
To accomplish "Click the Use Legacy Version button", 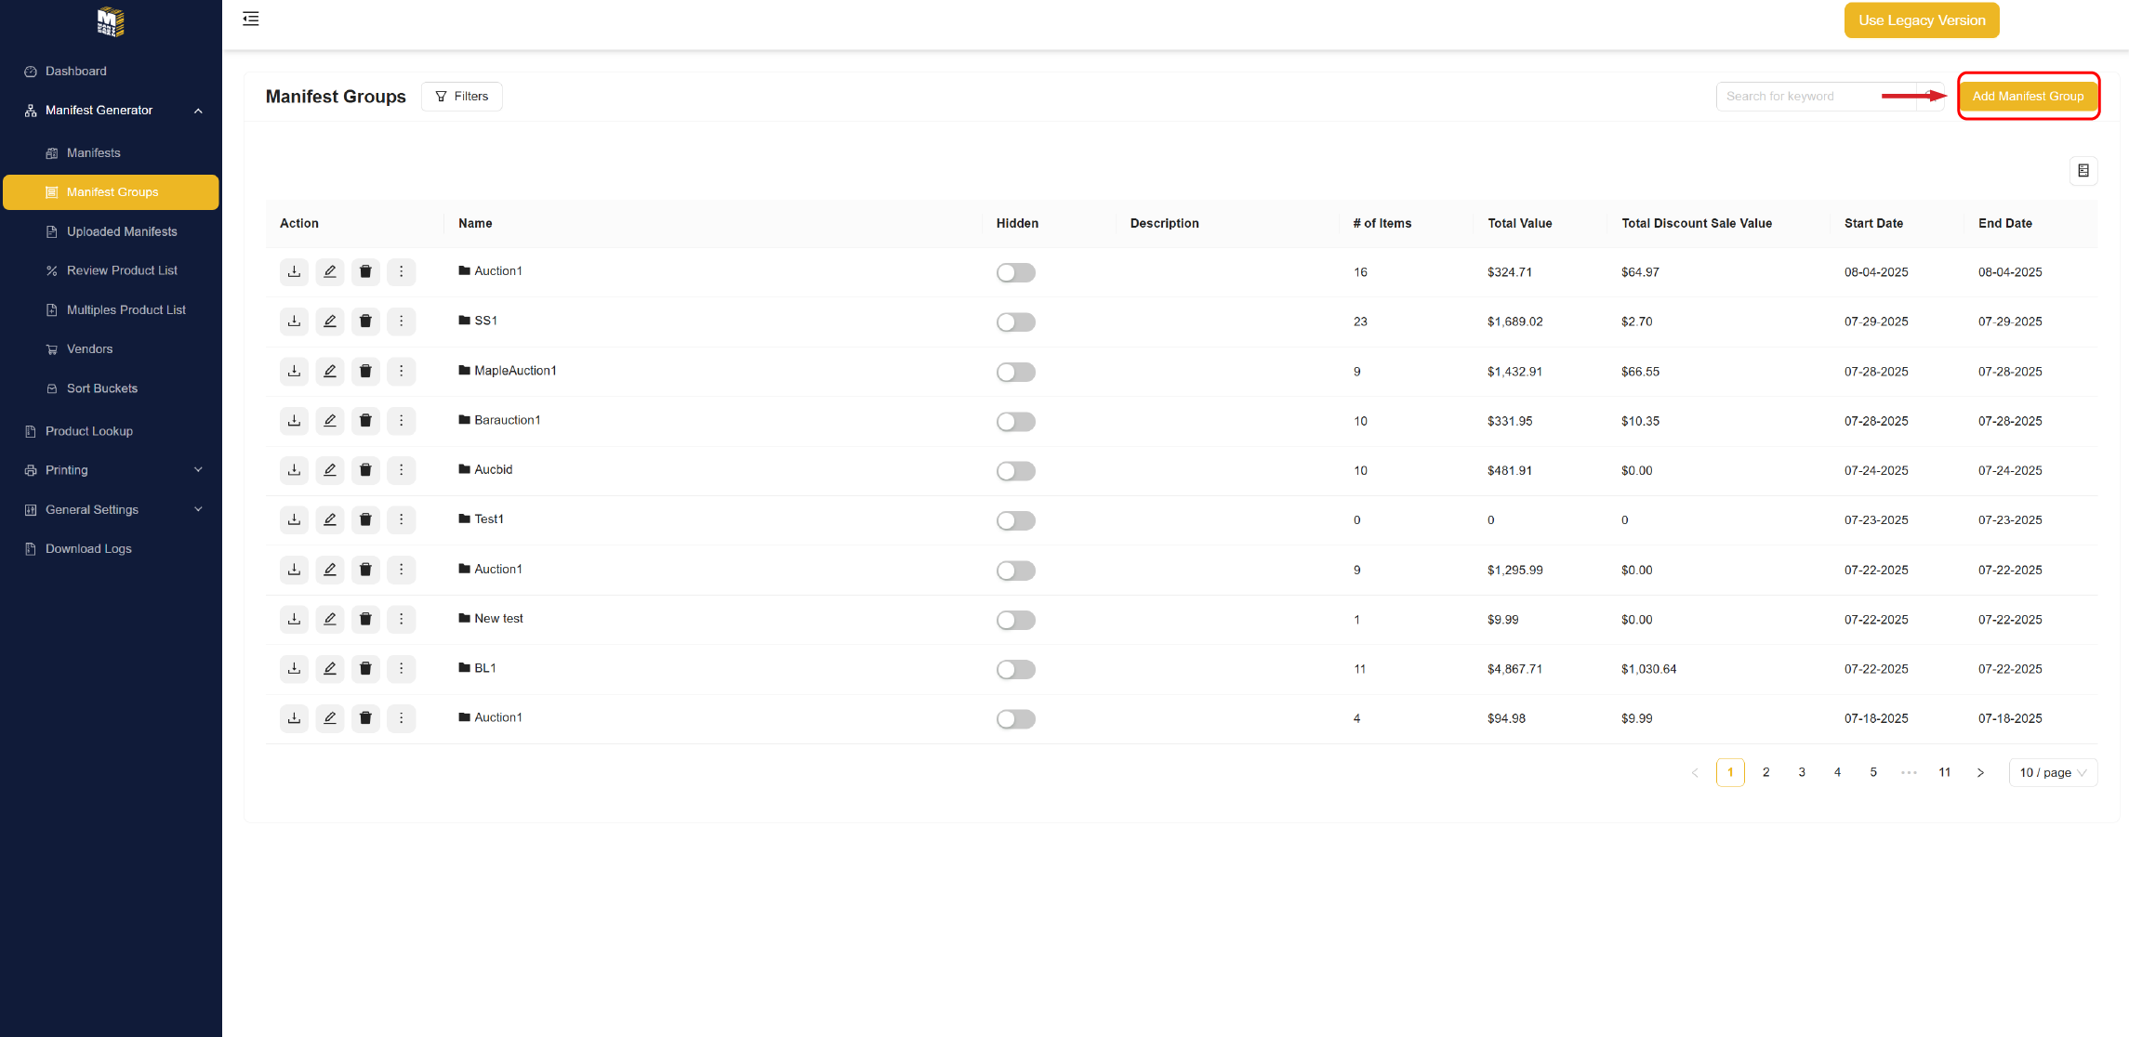I will point(1921,20).
